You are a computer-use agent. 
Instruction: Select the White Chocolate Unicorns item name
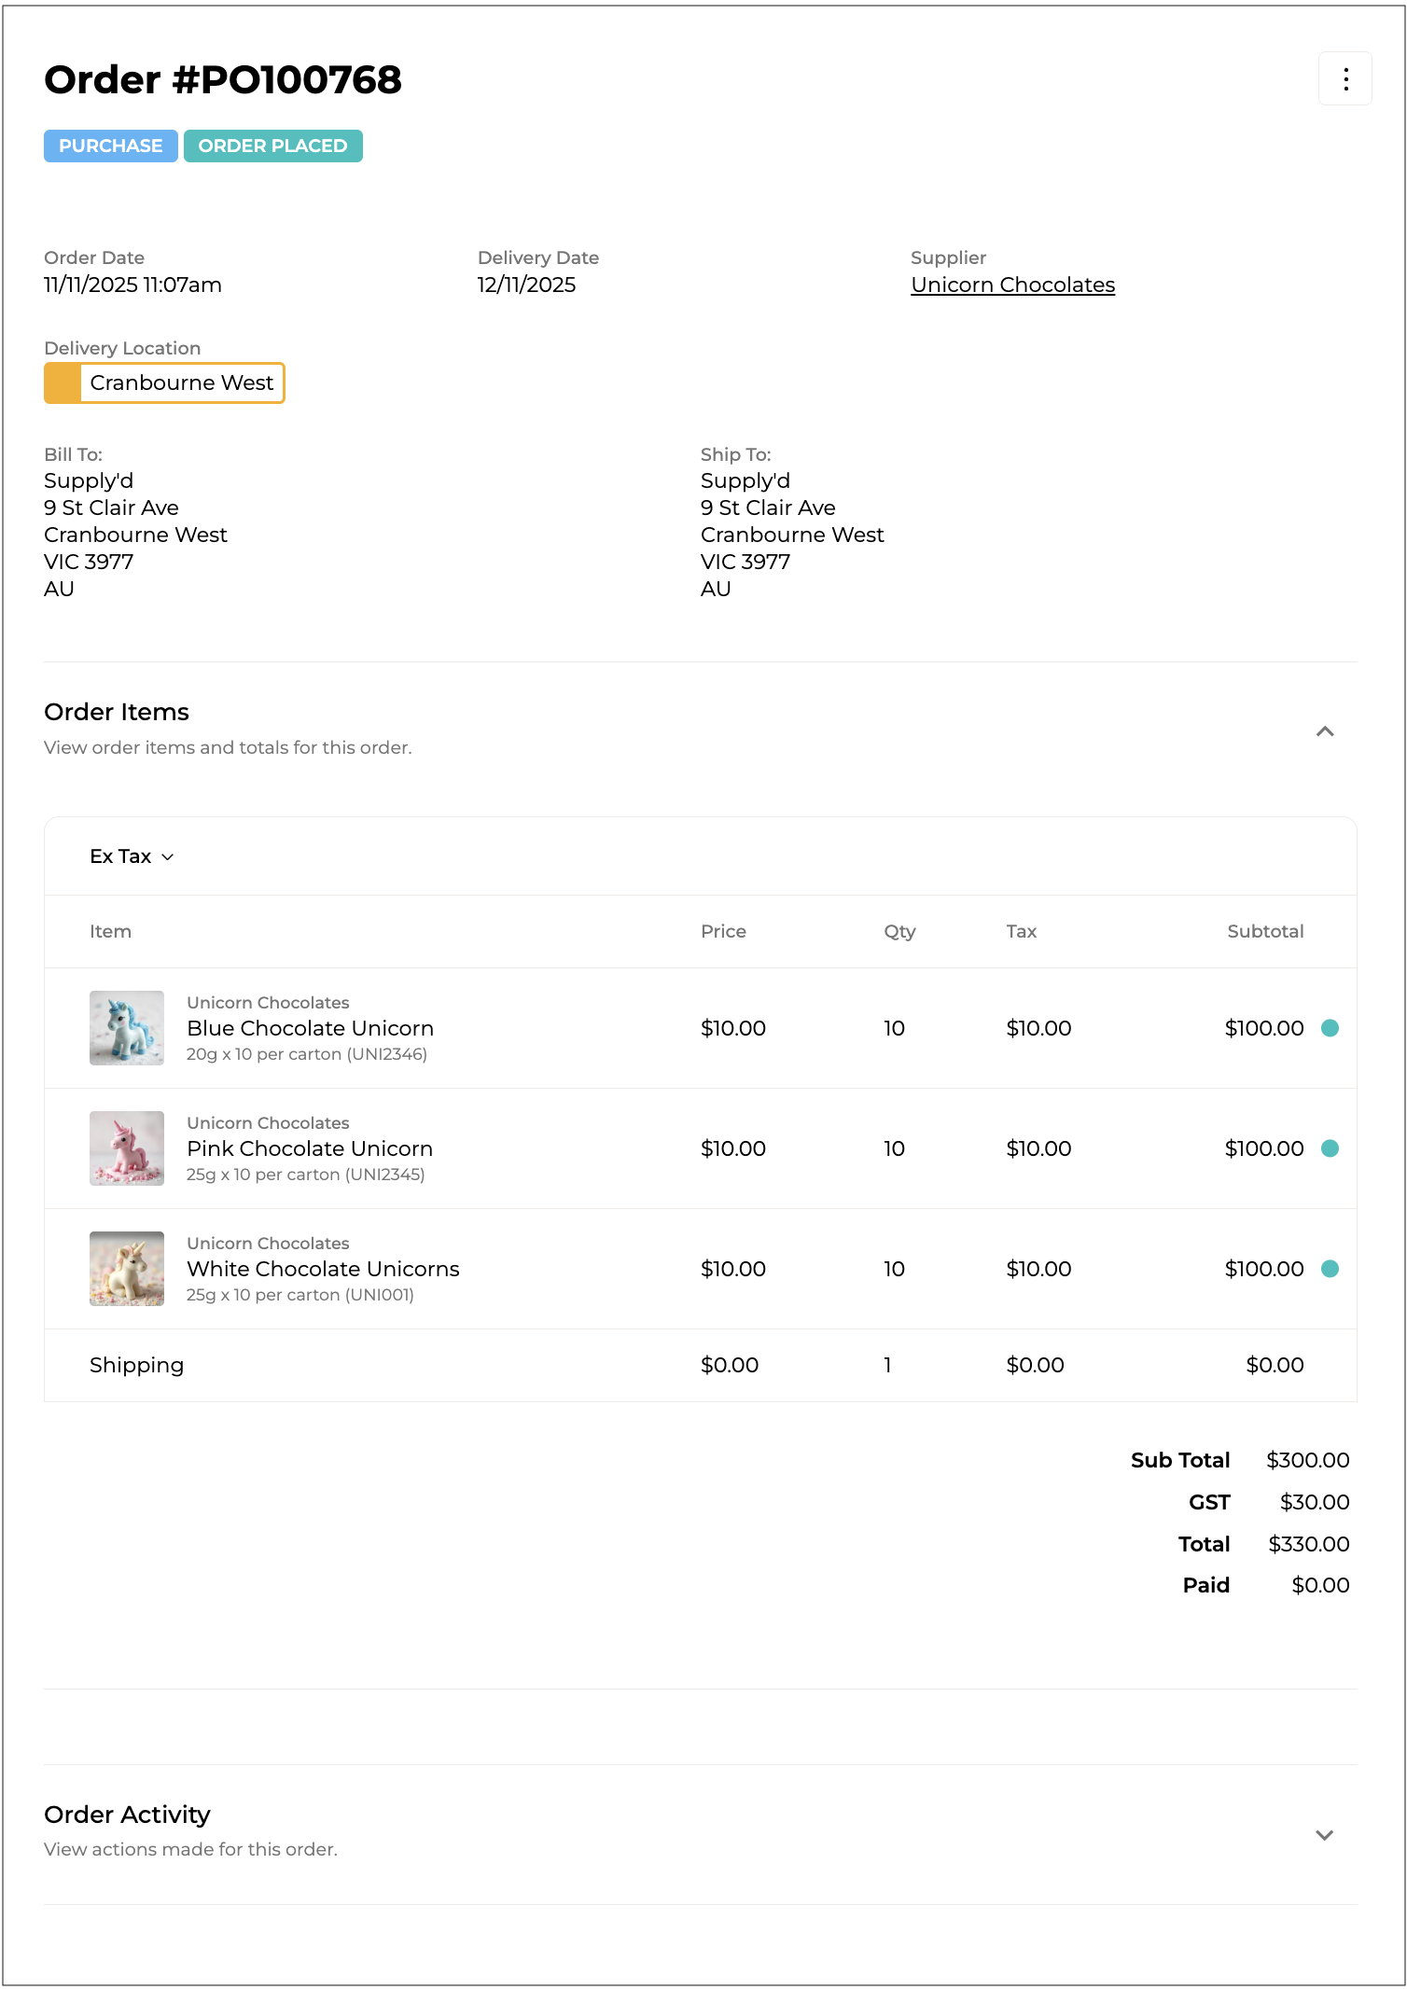point(323,1269)
